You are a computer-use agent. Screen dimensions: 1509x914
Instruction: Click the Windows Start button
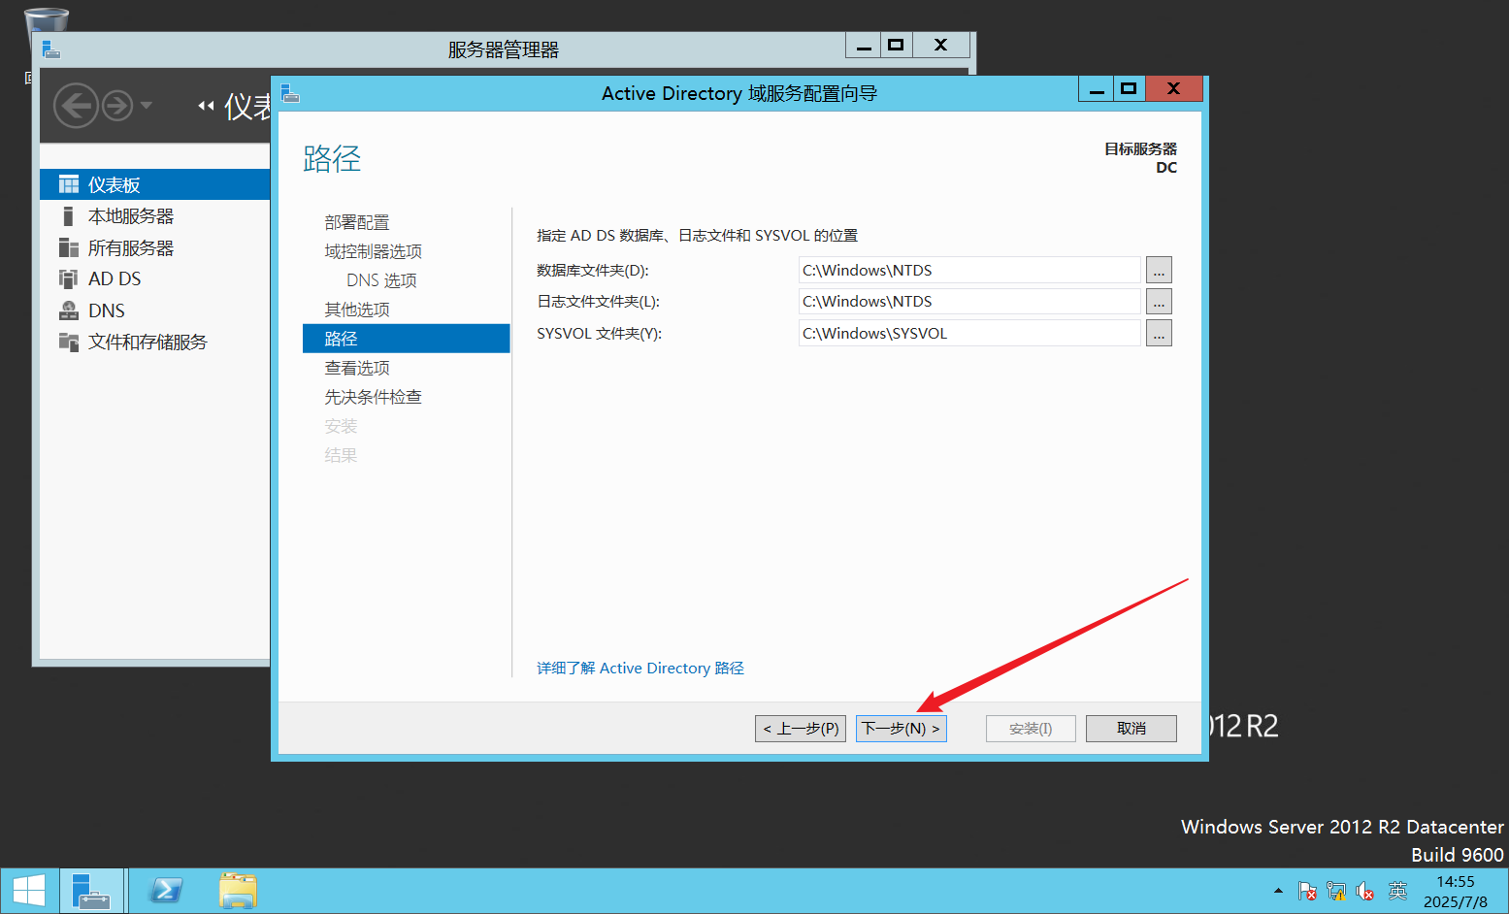point(29,891)
